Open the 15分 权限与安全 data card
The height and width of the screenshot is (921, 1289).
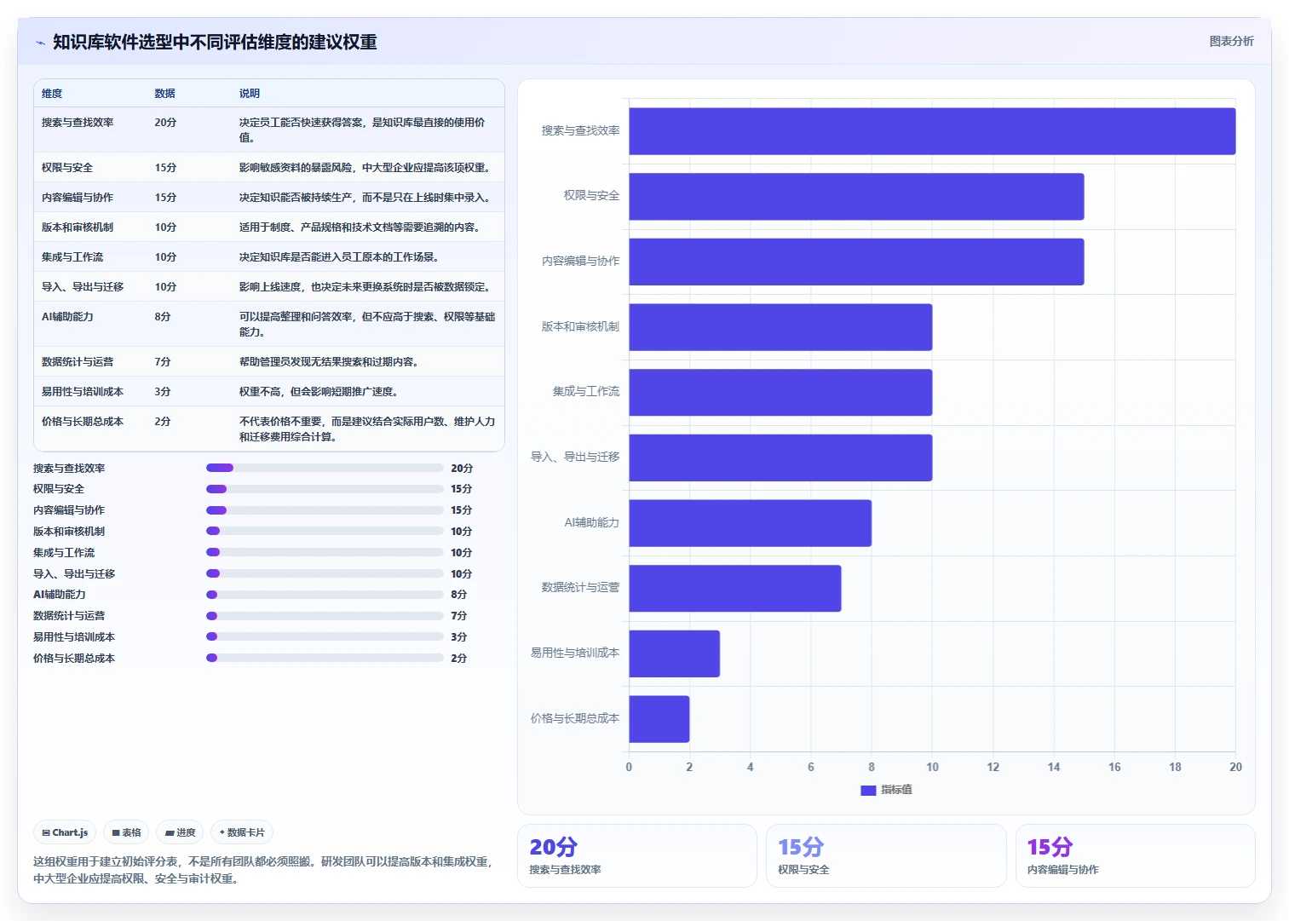[886, 855]
